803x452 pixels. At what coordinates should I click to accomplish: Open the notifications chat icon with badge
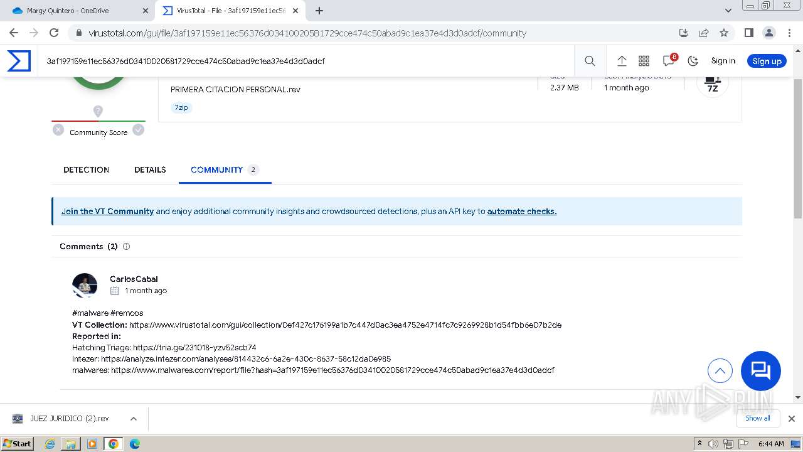click(669, 60)
